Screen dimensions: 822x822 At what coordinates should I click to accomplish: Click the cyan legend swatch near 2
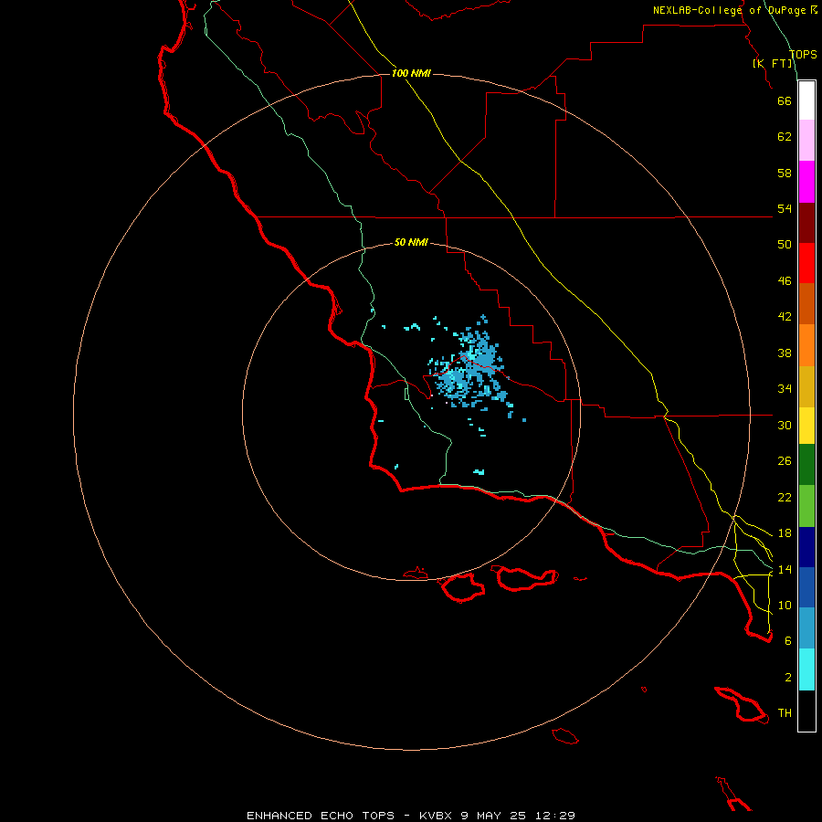pos(806,669)
